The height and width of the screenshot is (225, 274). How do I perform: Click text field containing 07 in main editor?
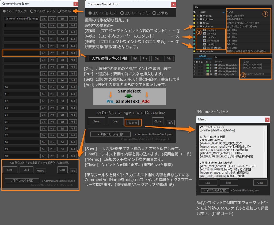21,136
